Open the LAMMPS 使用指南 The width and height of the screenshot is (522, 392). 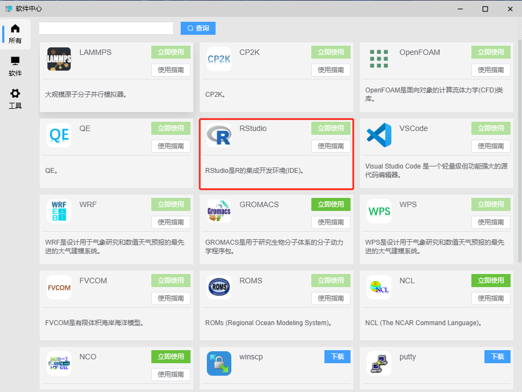click(171, 70)
